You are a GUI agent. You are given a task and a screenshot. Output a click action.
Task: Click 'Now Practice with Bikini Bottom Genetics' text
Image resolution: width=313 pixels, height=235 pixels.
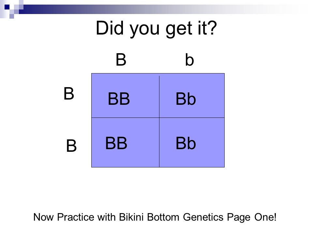128,217
